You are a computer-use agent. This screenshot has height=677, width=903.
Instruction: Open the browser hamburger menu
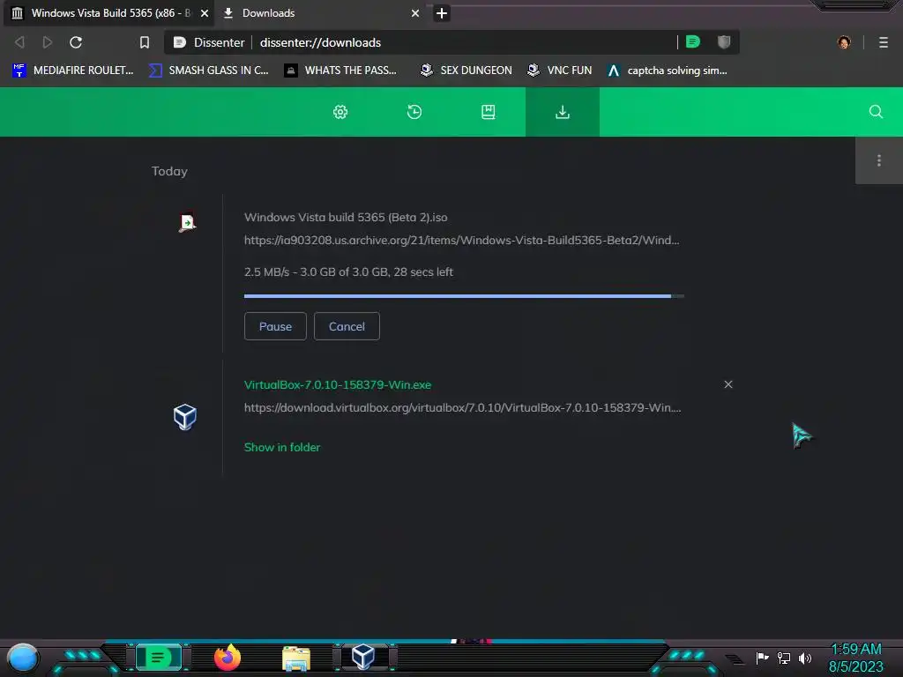tap(884, 42)
